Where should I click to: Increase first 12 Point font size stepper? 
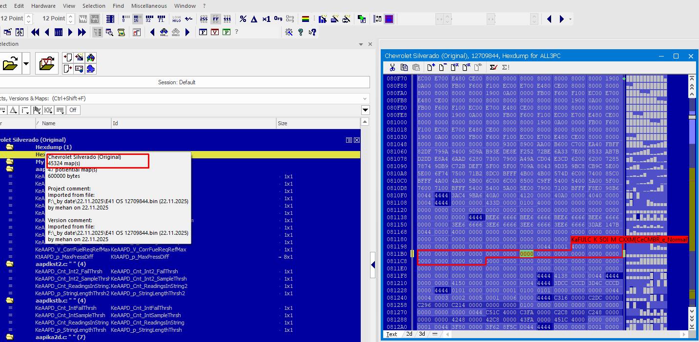[x=28, y=16]
